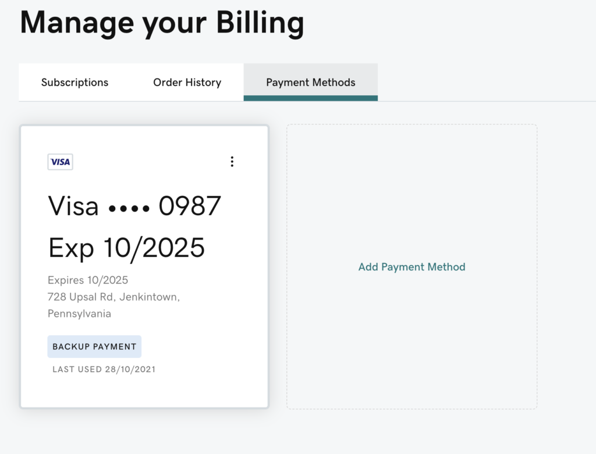The height and width of the screenshot is (454, 596).
Task: Click the Visa logo icon
Action: [x=61, y=162]
